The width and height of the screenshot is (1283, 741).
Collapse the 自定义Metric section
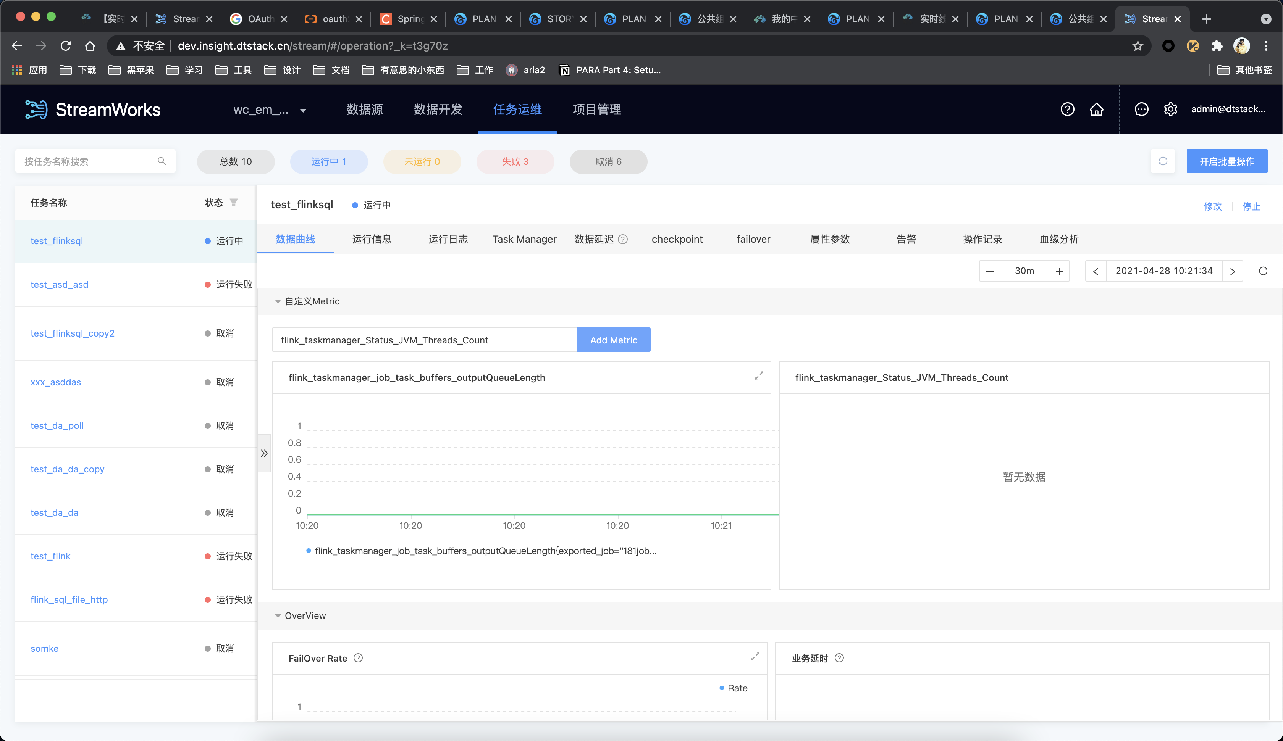click(x=278, y=301)
